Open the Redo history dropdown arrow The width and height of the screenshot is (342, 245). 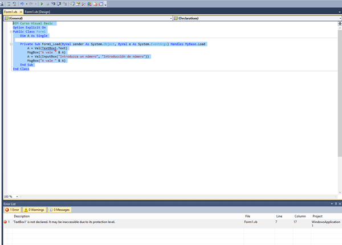(x=36, y=4)
